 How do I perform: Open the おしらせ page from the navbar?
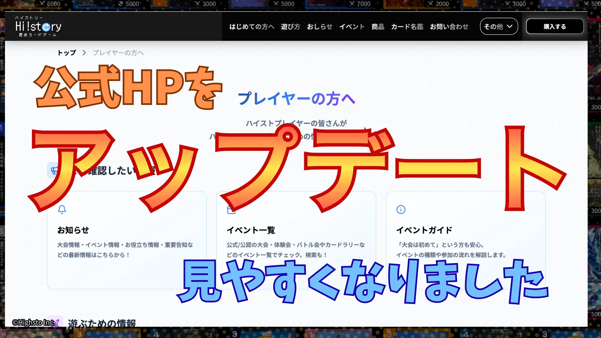click(x=320, y=27)
